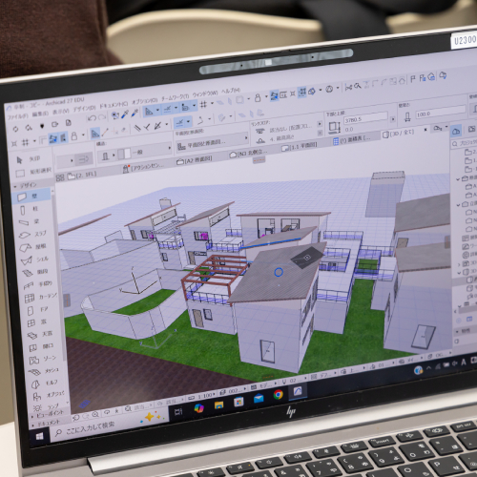Toggle the grid snap hash icon
The image size is (477, 477).
(x=203, y=104)
